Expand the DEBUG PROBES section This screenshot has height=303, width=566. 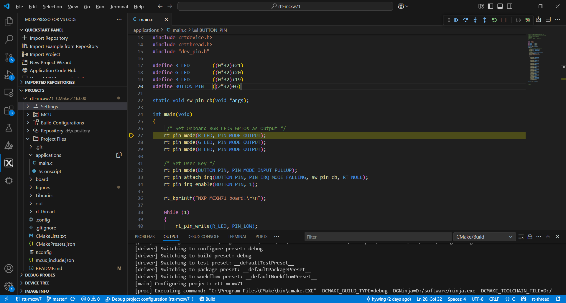point(40,275)
